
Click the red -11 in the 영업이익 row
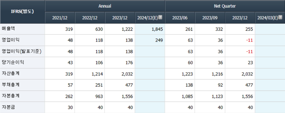click(x=250, y=40)
